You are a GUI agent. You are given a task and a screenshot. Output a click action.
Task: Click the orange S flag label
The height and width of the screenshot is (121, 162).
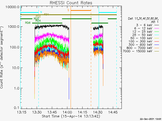[x=68, y=10]
